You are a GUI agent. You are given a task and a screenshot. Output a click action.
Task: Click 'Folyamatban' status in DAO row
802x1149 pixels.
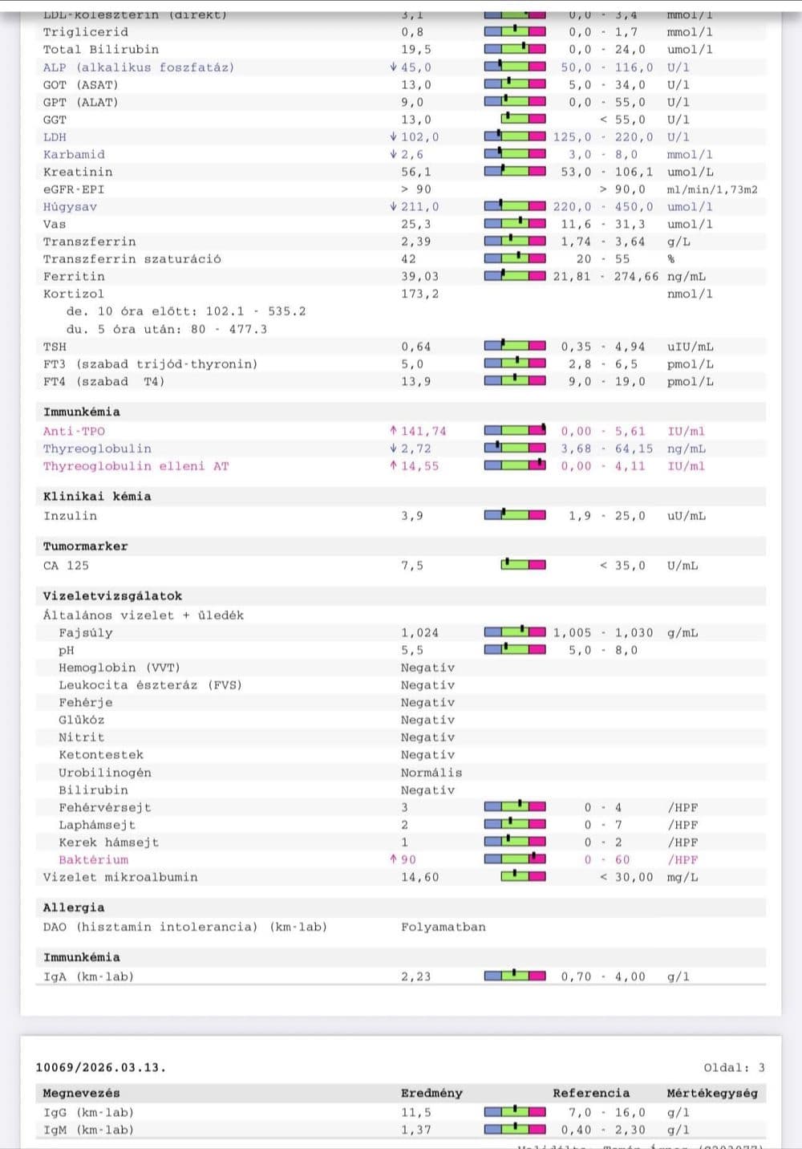point(444,927)
